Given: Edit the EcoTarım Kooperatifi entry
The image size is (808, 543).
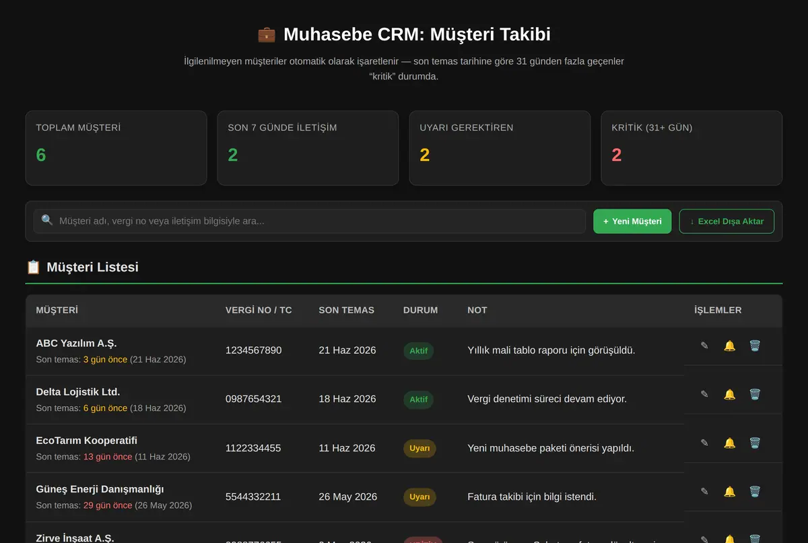Looking at the screenshot, I should click(x=704, y=443).
